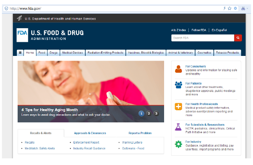Open Industry Recall Guidance link
Image resolution: width=253 pixels, height=165 pixels.
89,149
